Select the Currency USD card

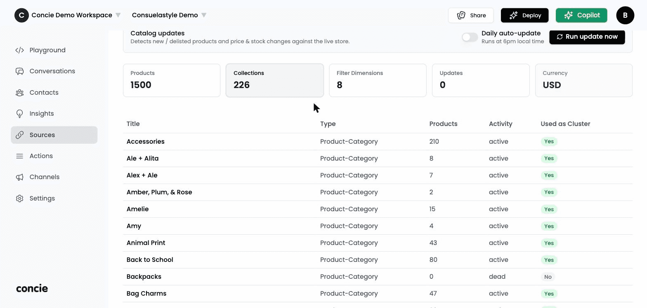(x=584, y=80)
